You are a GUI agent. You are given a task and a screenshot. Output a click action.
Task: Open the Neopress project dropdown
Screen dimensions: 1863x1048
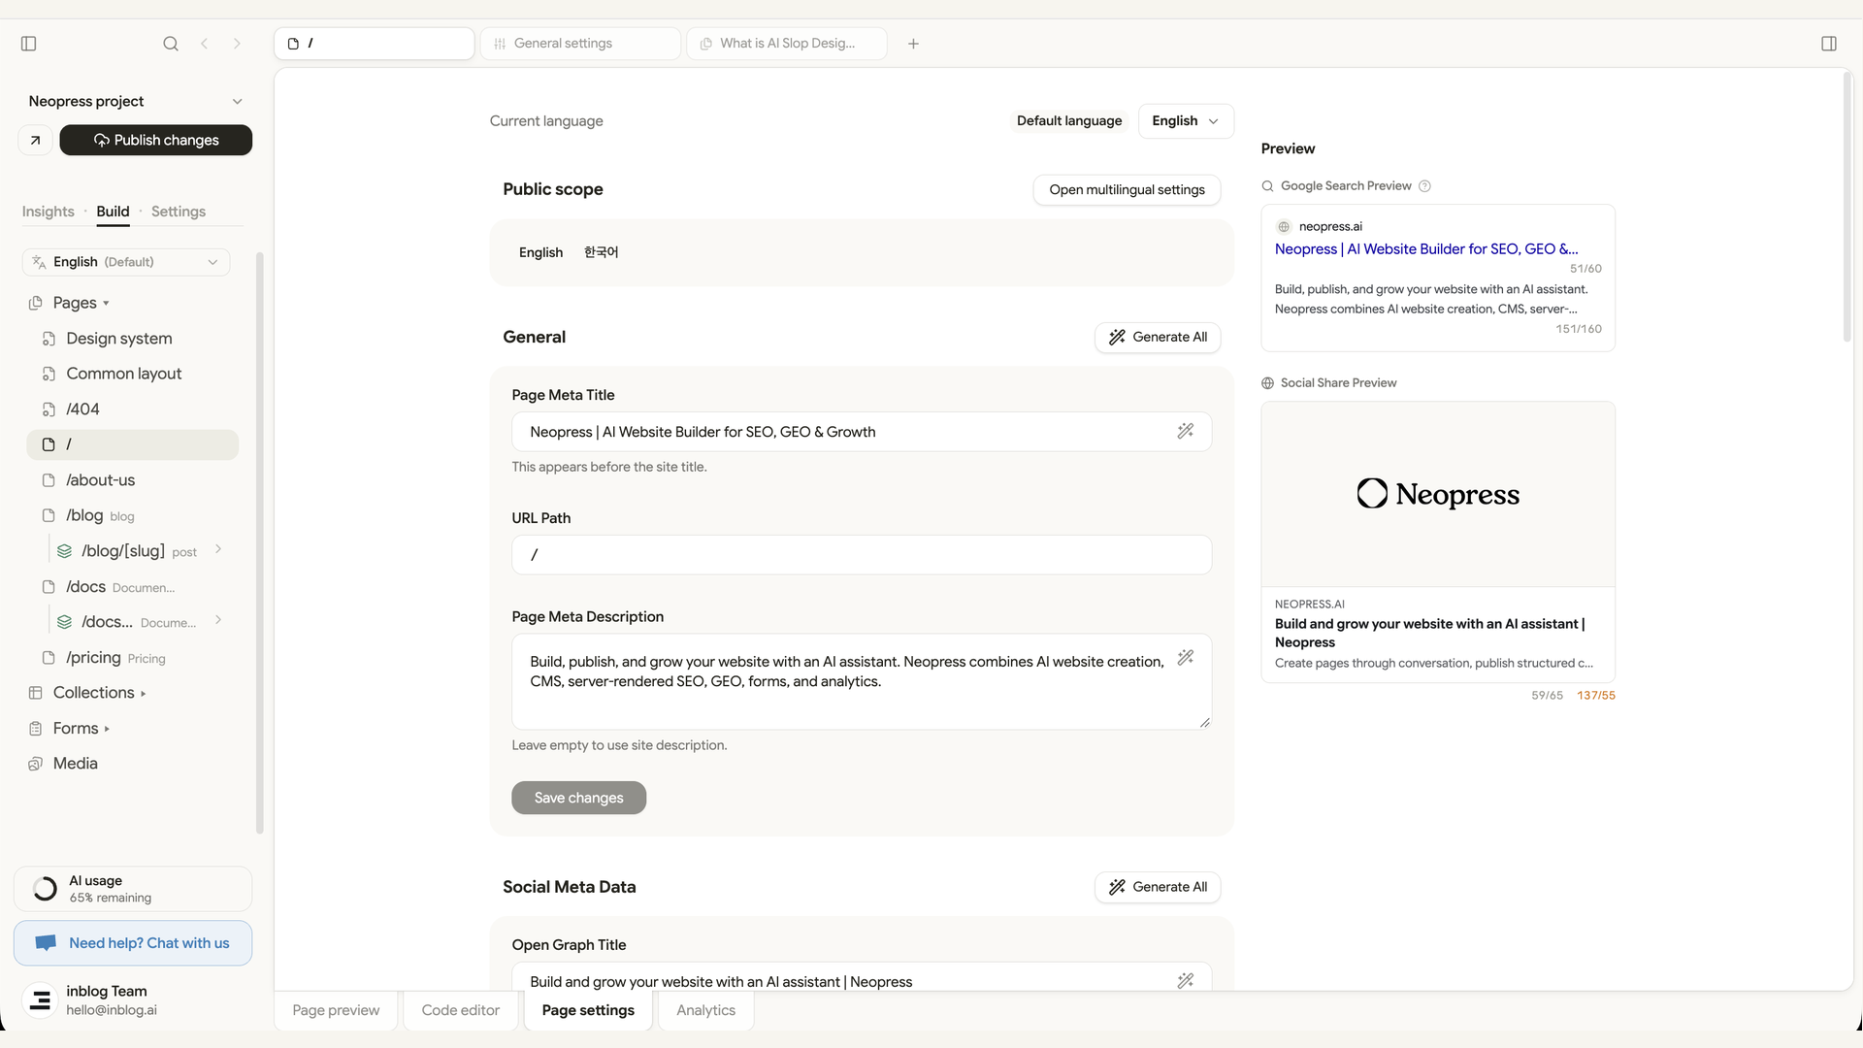(136, 101)
